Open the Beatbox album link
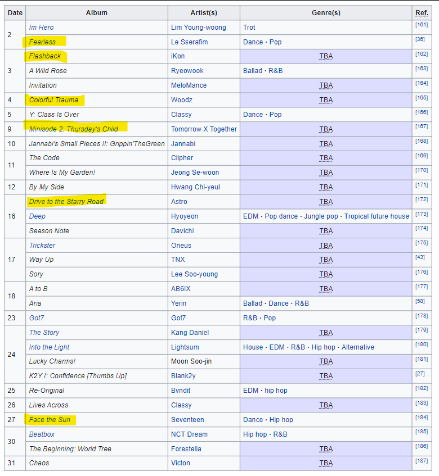 click(x=42, y=434)
